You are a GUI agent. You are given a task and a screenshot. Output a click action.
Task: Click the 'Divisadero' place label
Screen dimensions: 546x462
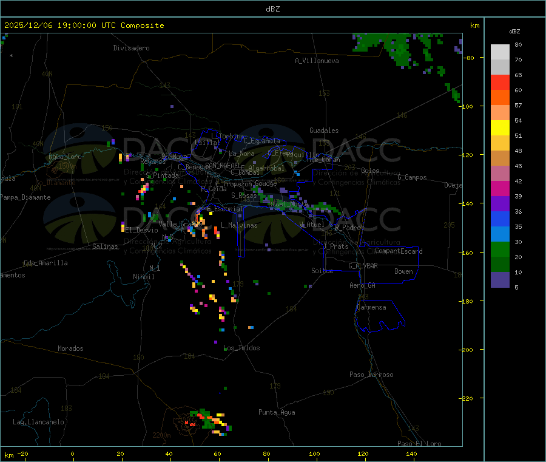[x=131, y=48]
